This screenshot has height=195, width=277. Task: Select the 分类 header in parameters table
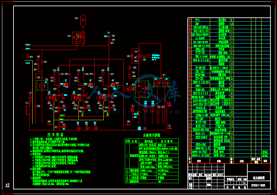(x=134, y=141)
